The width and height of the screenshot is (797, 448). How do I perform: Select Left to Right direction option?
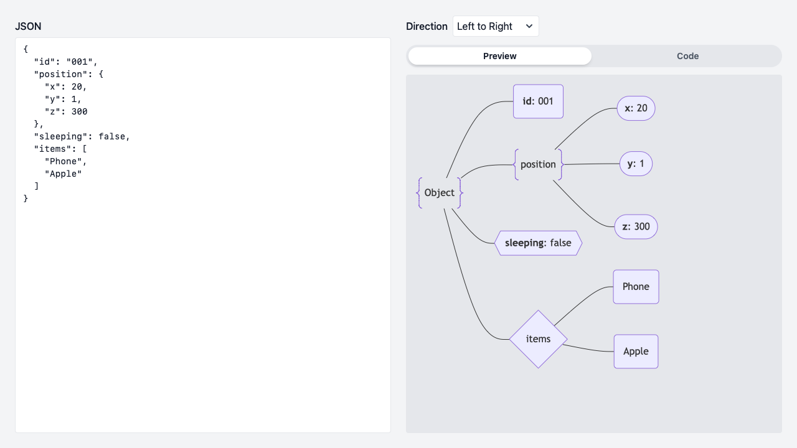click(x=484, y=26)
